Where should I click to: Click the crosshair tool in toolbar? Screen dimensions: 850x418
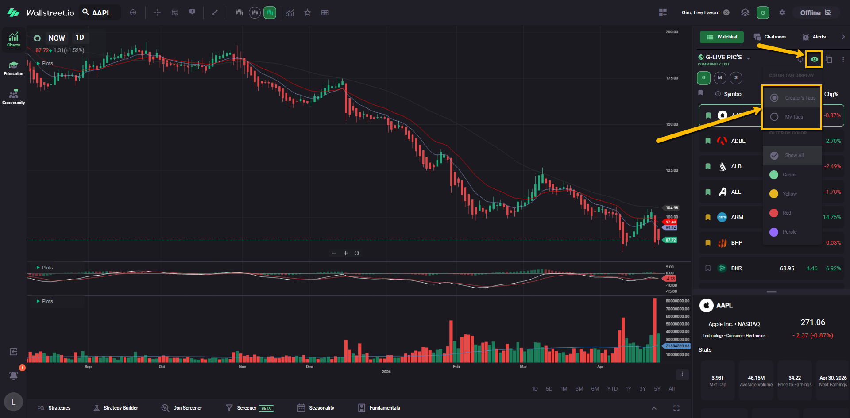click(157, 13)
